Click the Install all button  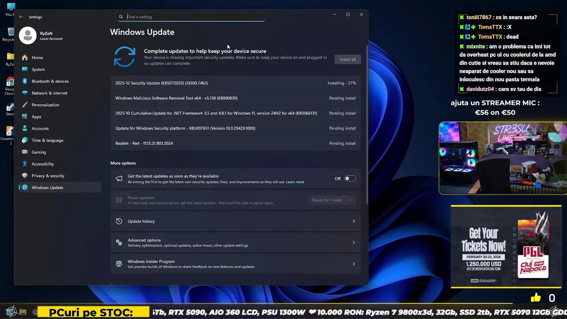point(348,59)
